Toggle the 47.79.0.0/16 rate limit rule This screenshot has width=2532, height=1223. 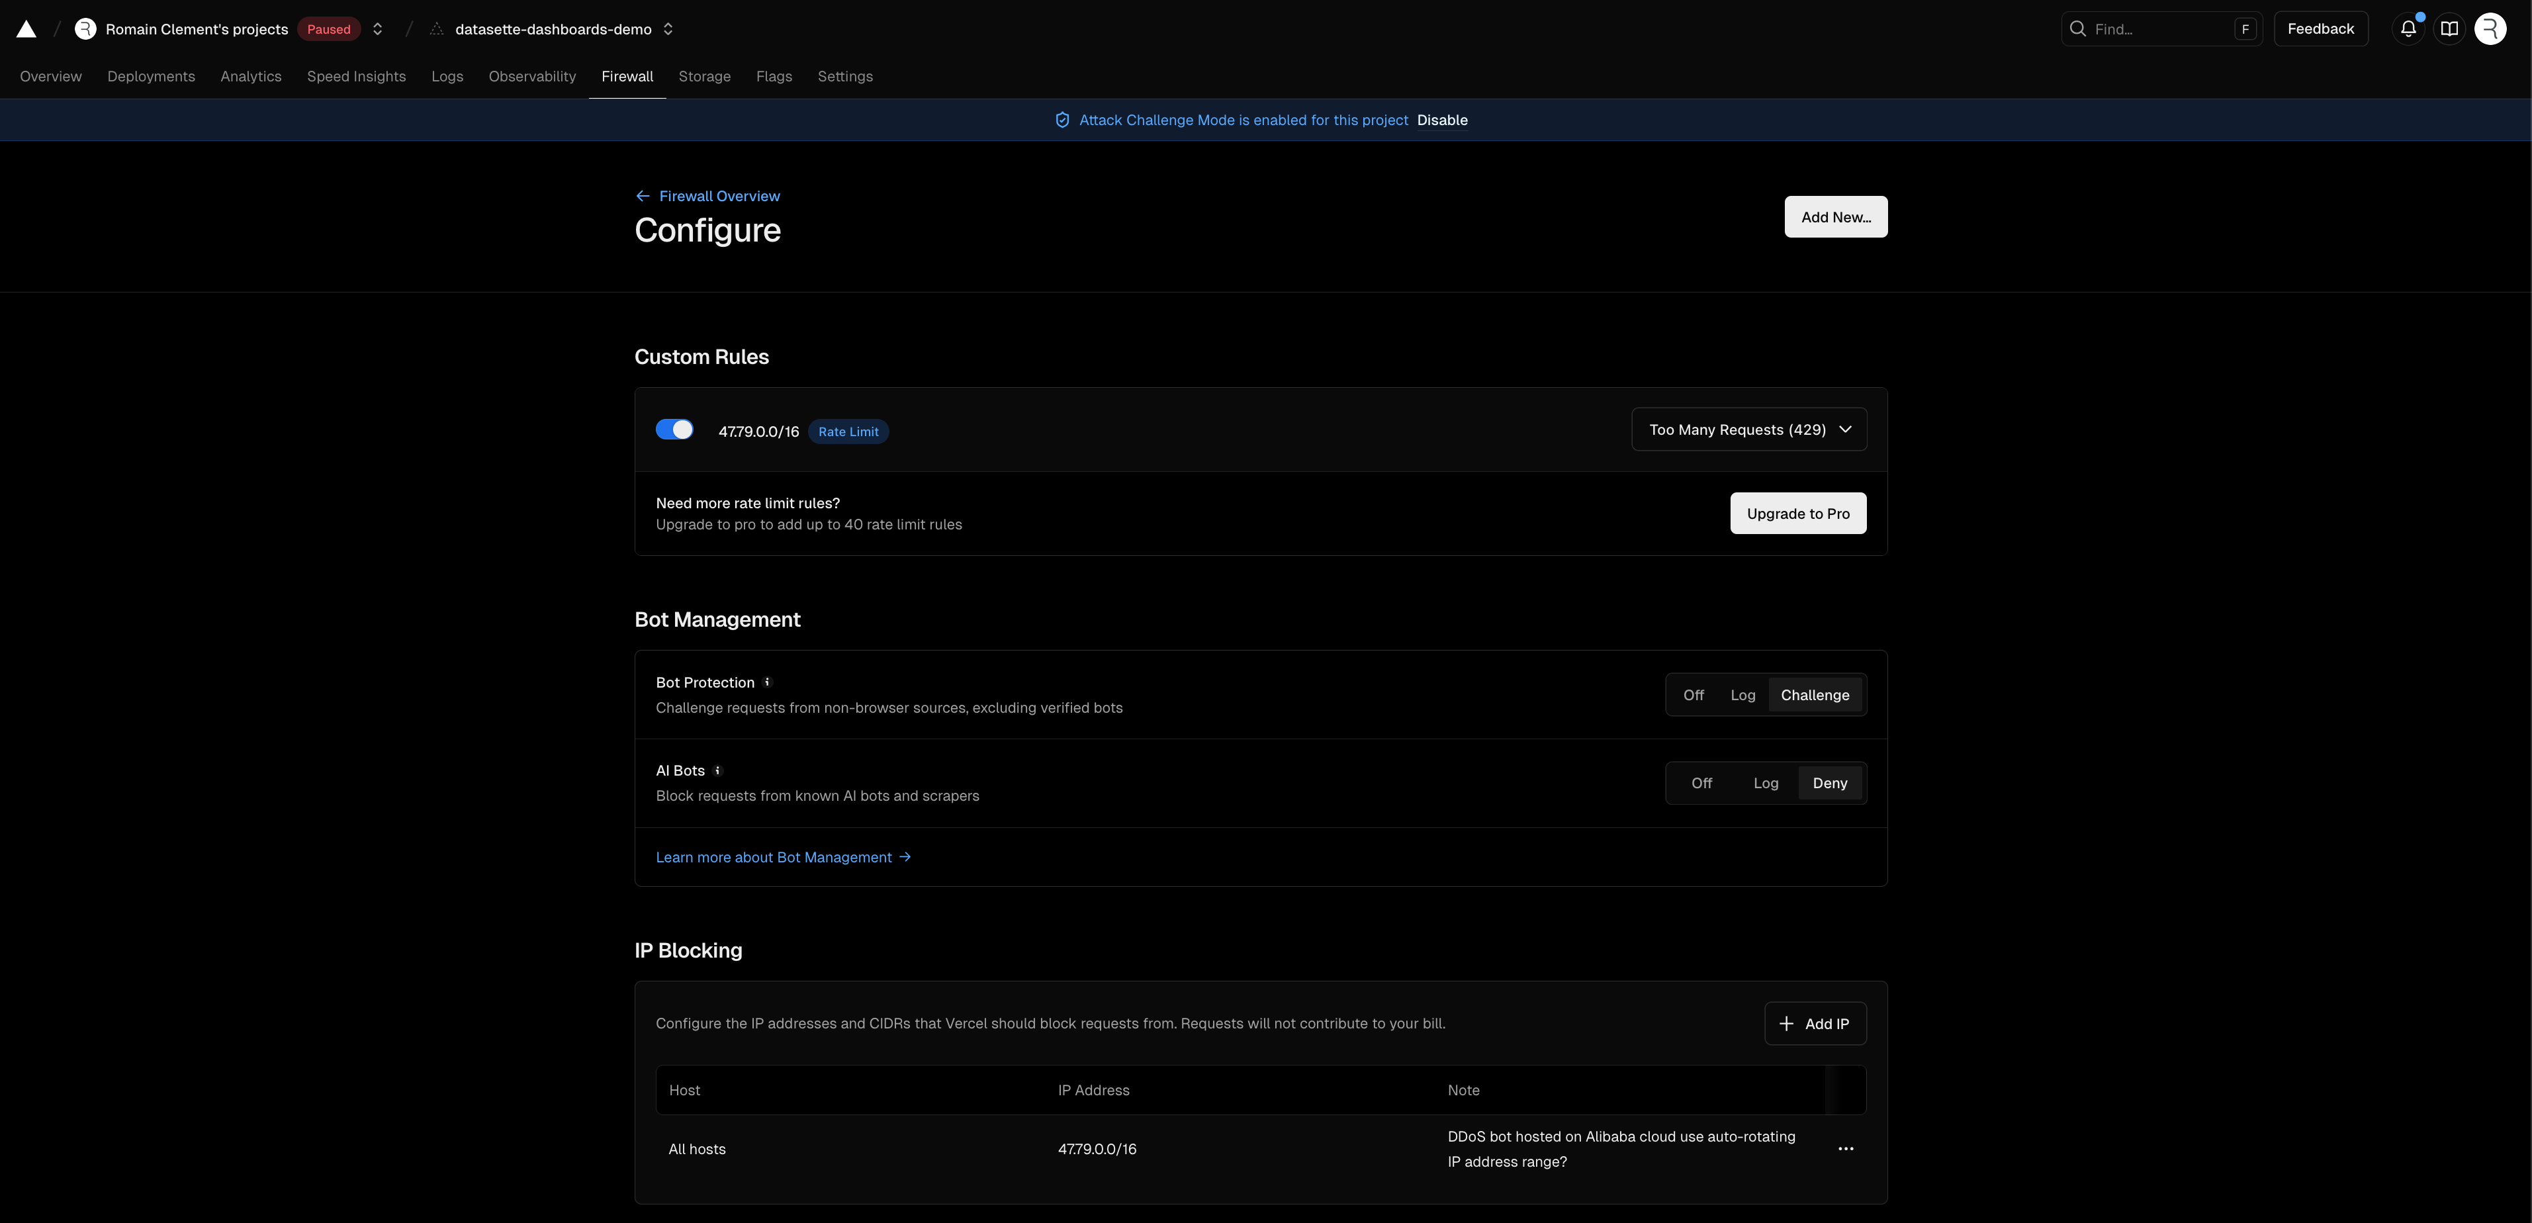pos(674,430)
